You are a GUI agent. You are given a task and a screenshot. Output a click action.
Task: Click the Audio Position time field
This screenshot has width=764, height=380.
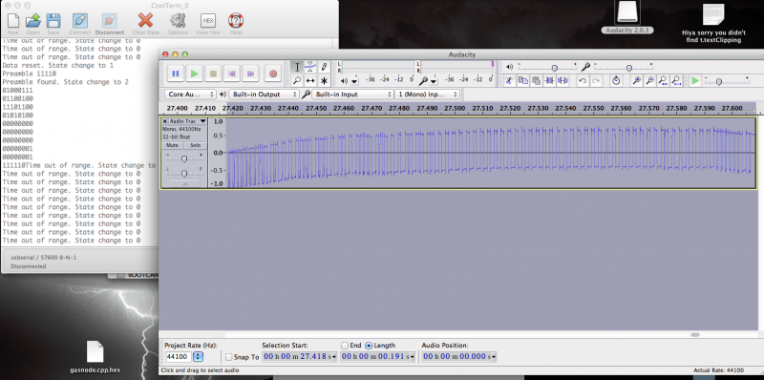pyautogui.click(x=459, y=357)
